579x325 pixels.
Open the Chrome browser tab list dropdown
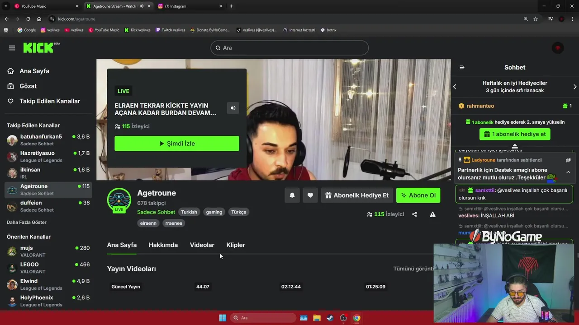coord(6,6)
